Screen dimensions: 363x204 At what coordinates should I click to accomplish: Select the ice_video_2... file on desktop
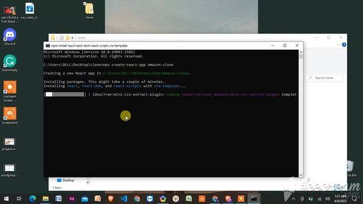pos(29,11)
